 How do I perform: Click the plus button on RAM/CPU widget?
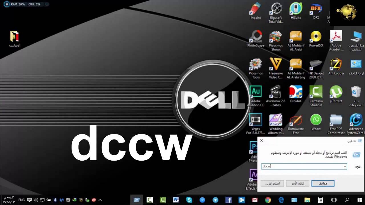pyautogui.click(x=47, y=4)
